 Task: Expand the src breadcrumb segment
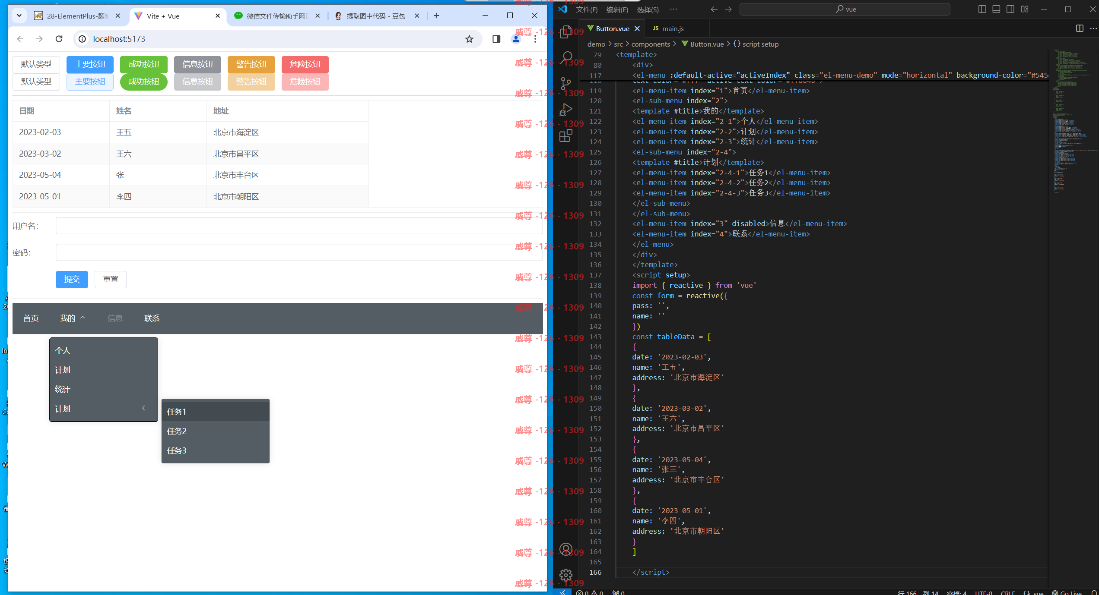(x=618, y=44)
